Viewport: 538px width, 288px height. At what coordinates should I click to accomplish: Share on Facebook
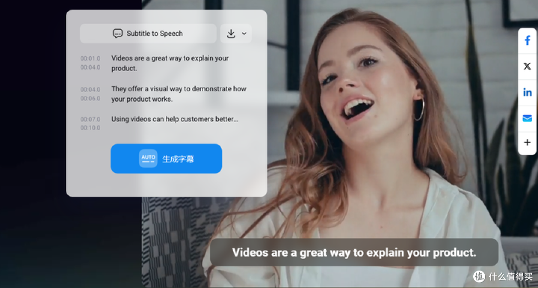click(x=528, y=40)
